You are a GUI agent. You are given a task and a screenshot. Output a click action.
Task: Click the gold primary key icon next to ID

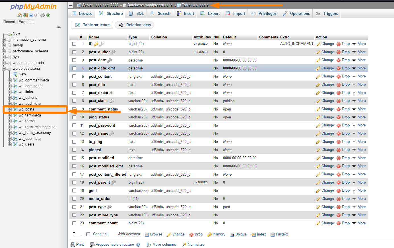tap(96, 44)
